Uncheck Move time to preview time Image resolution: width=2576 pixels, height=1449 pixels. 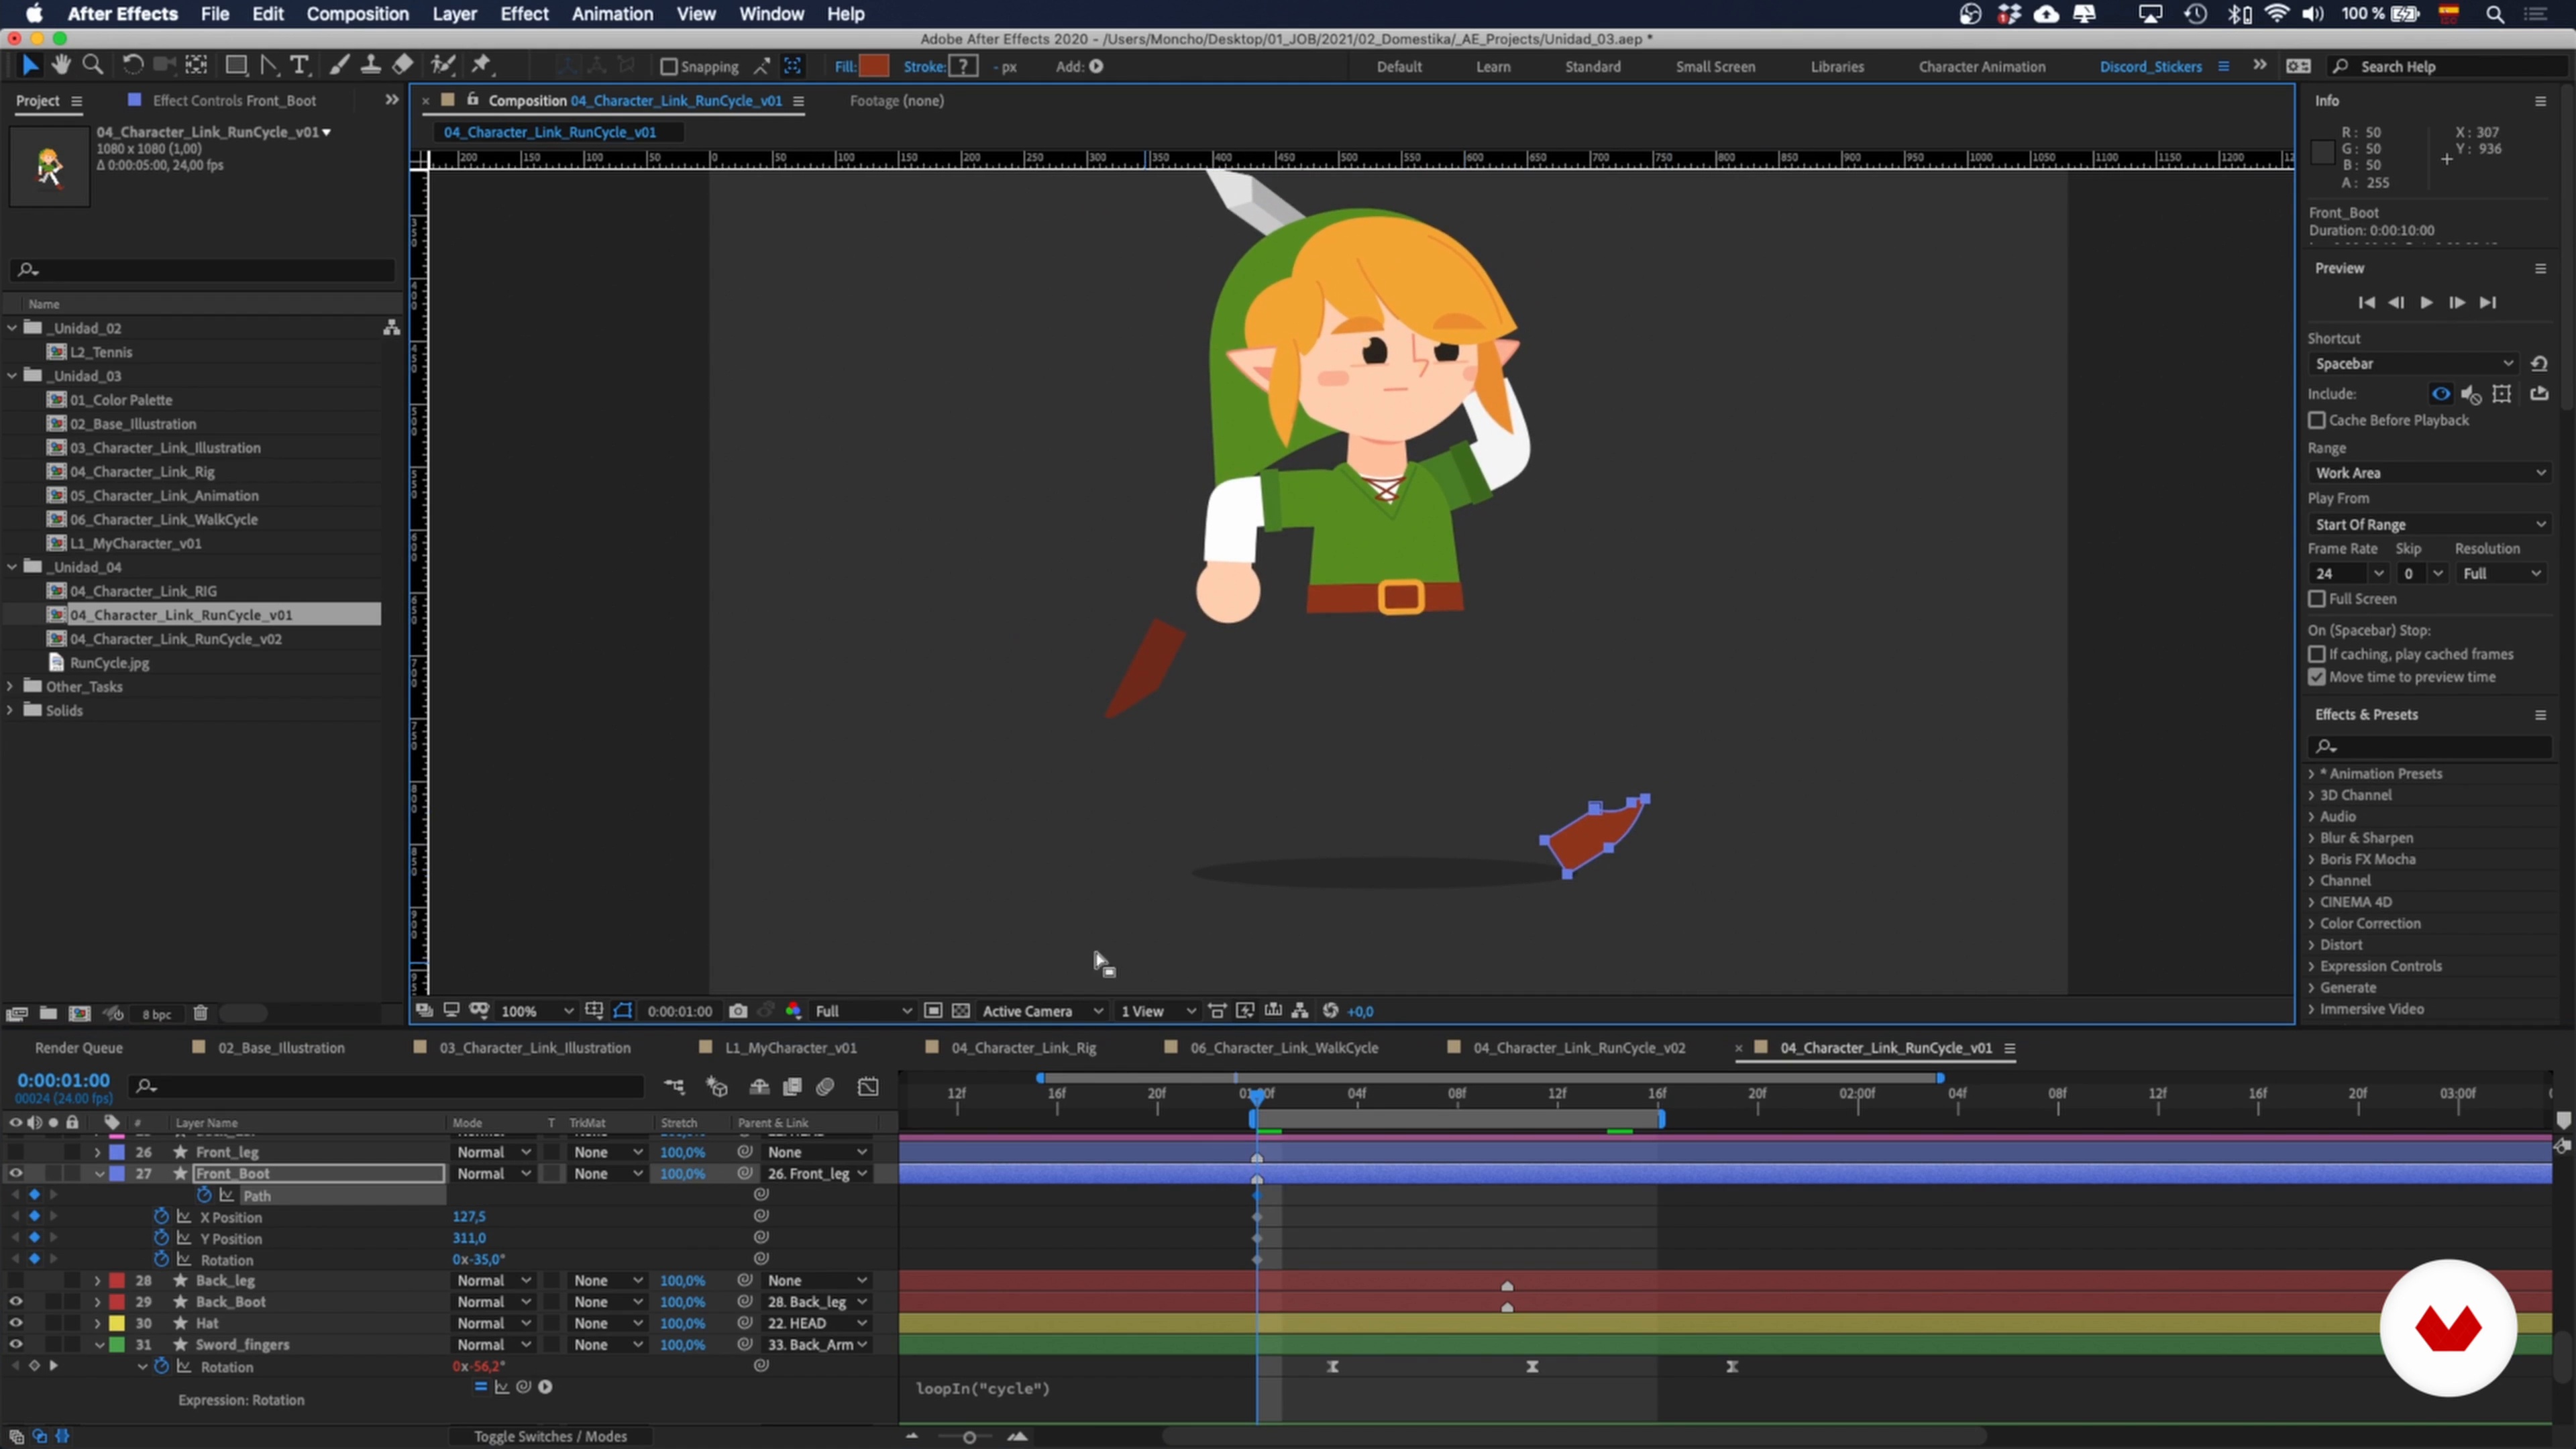(x=2317, y=677)
